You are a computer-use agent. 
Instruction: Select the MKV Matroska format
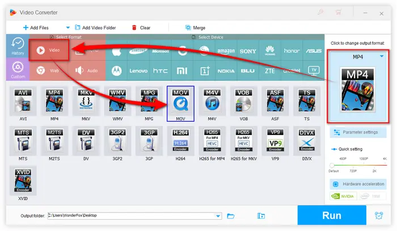tap(86, 101)
